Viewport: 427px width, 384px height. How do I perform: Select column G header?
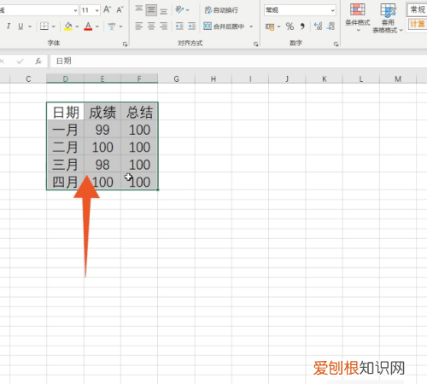tap(177, 79)
